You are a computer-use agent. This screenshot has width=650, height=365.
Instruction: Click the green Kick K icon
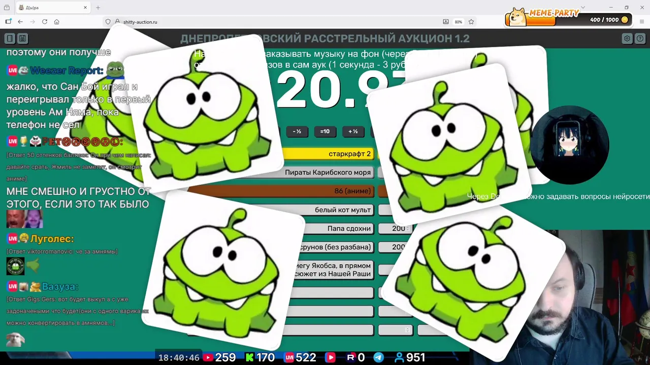coord(249,357)
